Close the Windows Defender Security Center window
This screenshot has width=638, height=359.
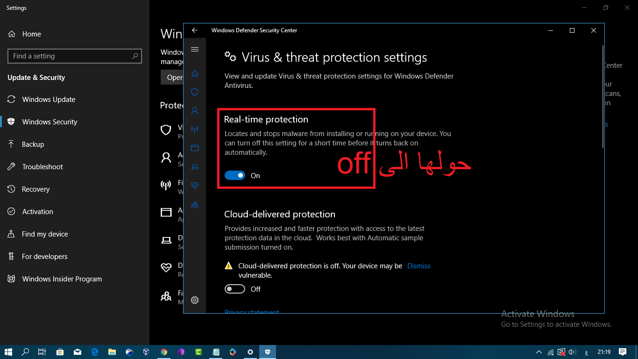tap(594, 30)
